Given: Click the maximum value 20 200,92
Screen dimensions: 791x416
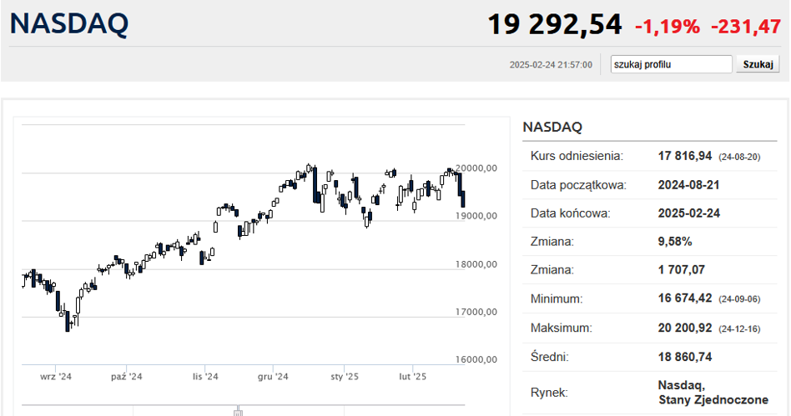Looking at the screenshot, I should click(684, 328).
